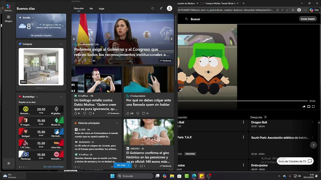The width and height of the screenshot is (321, 180).
Task: Dislike the Podemos headline article
Action: (84, 60)
